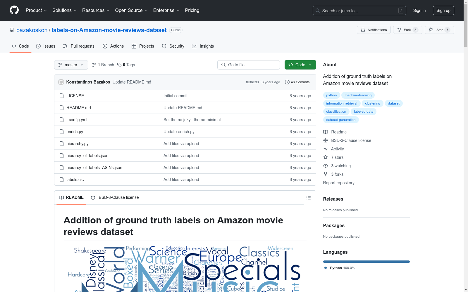The width and height of the screenshot is (468, 292).
Task: Click the file icon beside _config.yml
Action: pos(61,120)
